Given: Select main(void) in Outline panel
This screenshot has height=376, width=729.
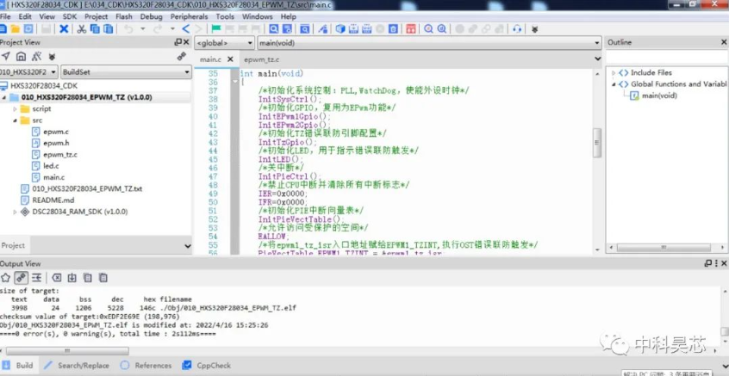Looking at the screenshot, I should [x=659, y=96].
